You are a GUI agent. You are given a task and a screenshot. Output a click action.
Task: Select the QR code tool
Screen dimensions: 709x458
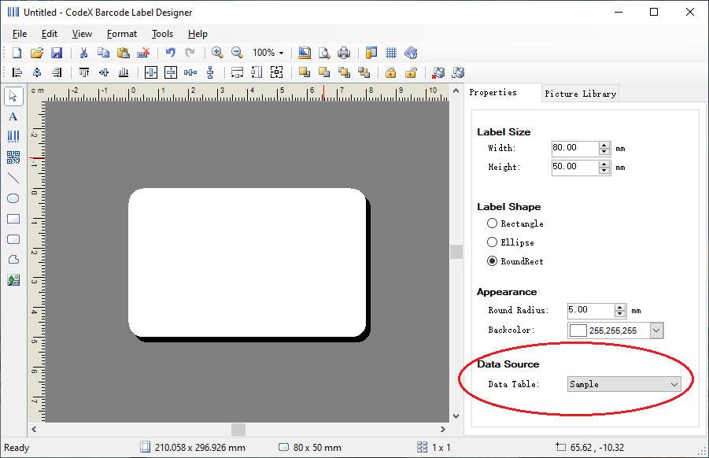(13, 157)
